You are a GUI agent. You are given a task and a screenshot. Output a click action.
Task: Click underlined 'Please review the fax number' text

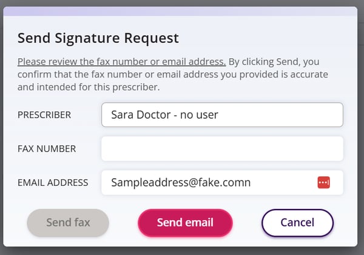pos(121,62)
